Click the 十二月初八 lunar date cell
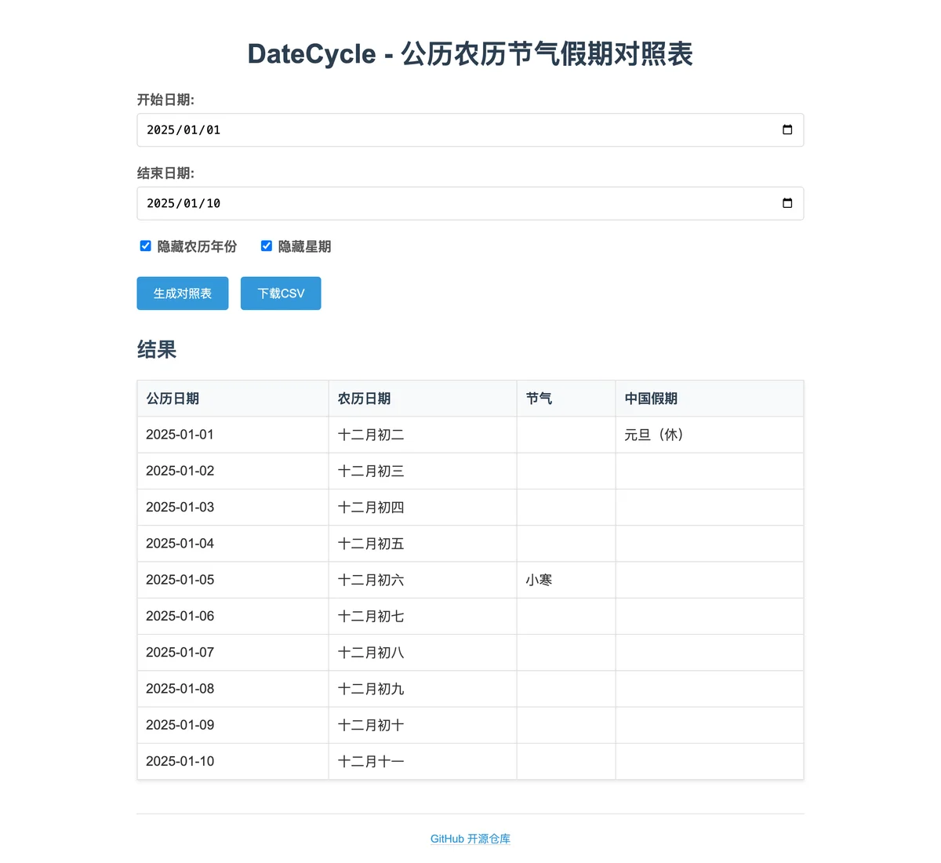 click(423, 652)
